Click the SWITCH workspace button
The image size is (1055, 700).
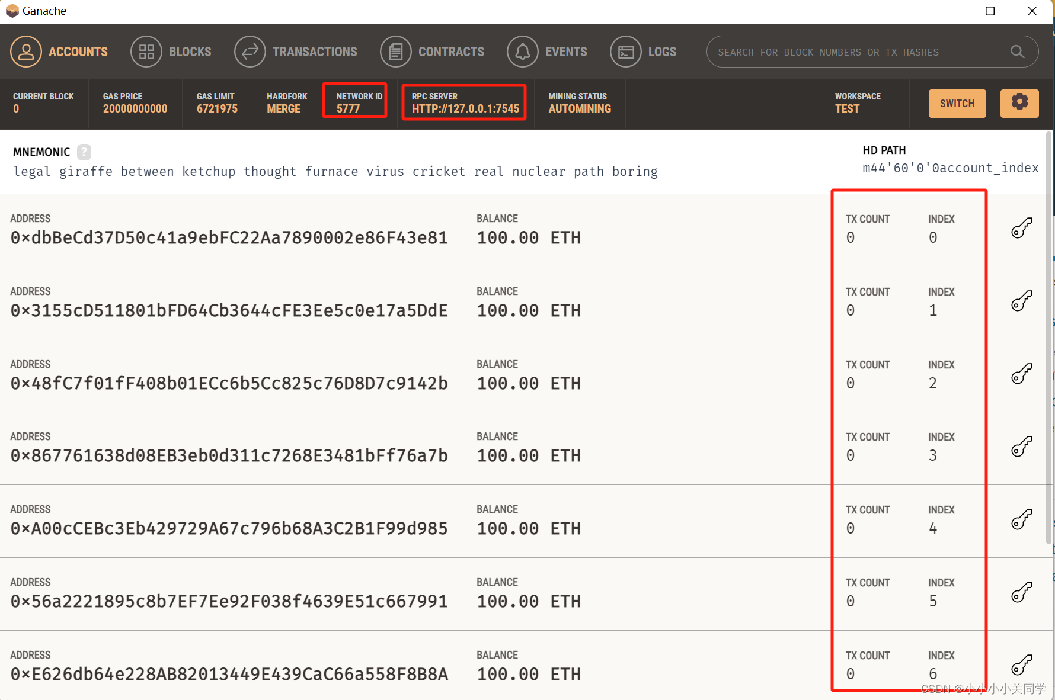tap(957, 104)
